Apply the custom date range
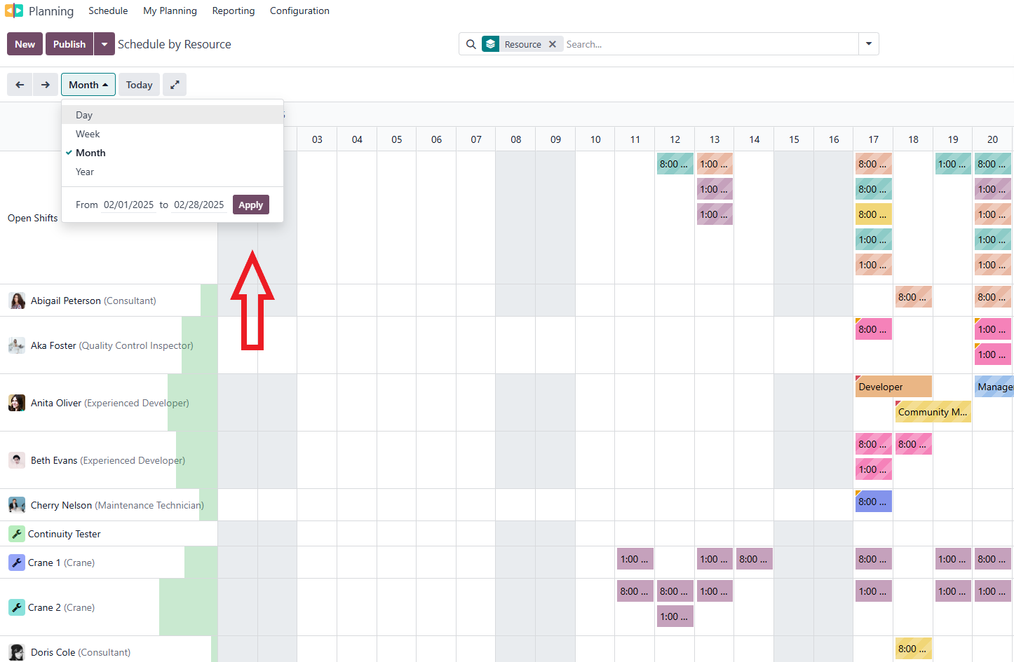Image resolution: width=1014 pixels, height=662 pixels. (250, 205)
